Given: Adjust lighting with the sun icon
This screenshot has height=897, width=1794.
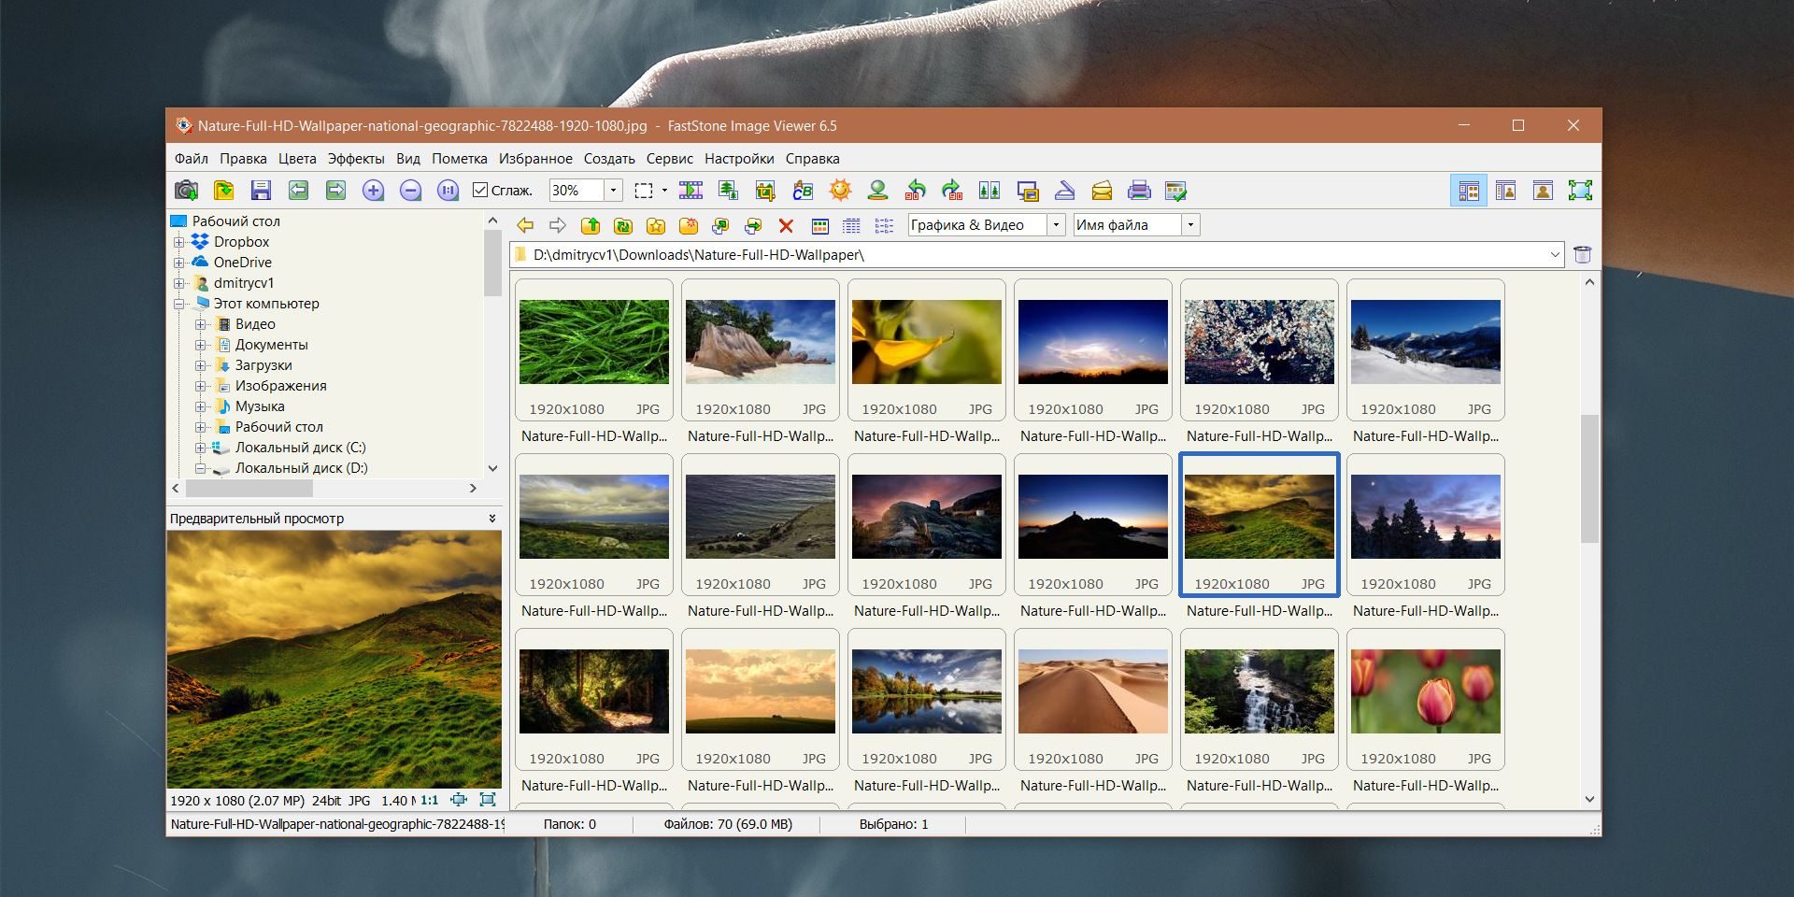Looking at the screenshot, I should pos(840,191).
